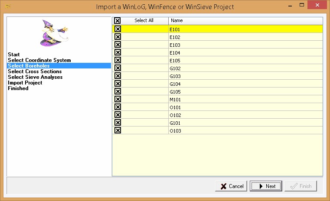Deselect borehole G102 checkbox
The height and width of the screenshot is (201, 330).
pos(118,68)
